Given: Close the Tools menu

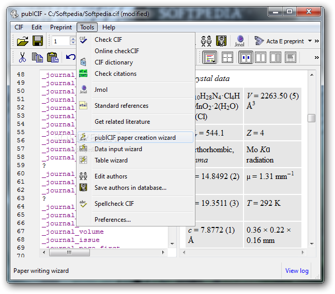Looking at the screenshot, I should click(87, 27).
